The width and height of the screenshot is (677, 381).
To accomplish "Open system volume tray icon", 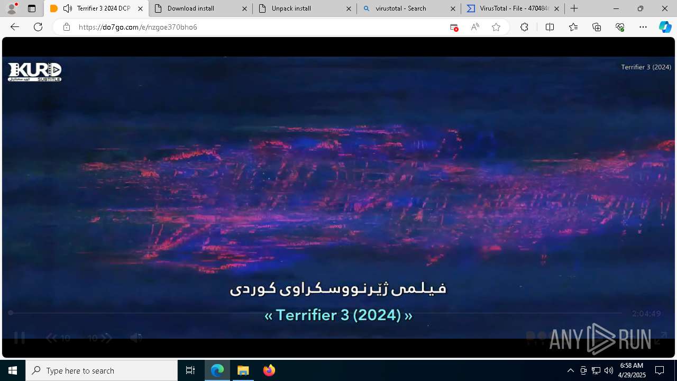I will pos(608,370).
